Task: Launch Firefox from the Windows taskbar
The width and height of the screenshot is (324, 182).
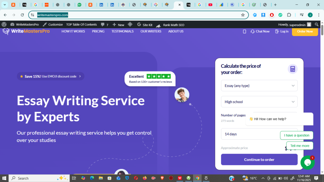Action: 145,178
